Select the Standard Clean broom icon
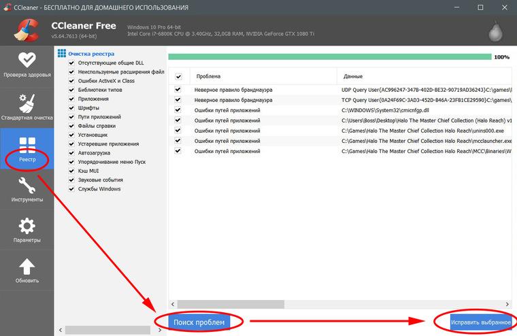The image size is (517, 336). (27, 103)
